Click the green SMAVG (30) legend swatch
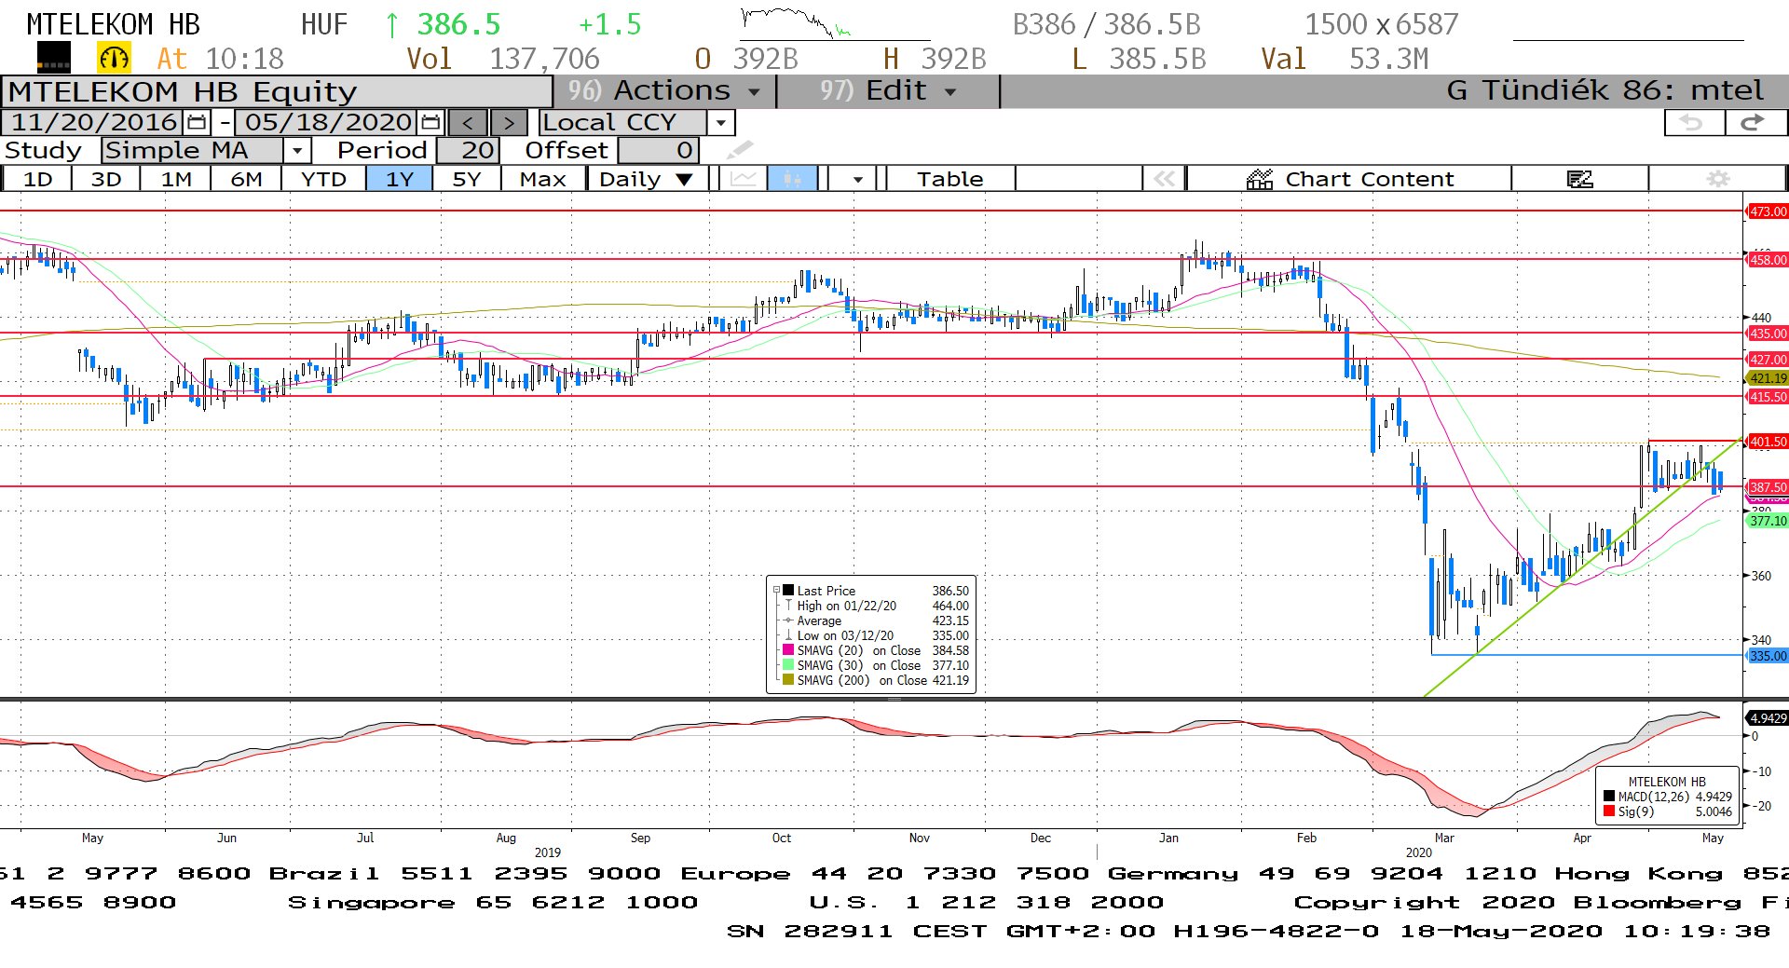This screenshot has width=1789, height=968. 788,665
